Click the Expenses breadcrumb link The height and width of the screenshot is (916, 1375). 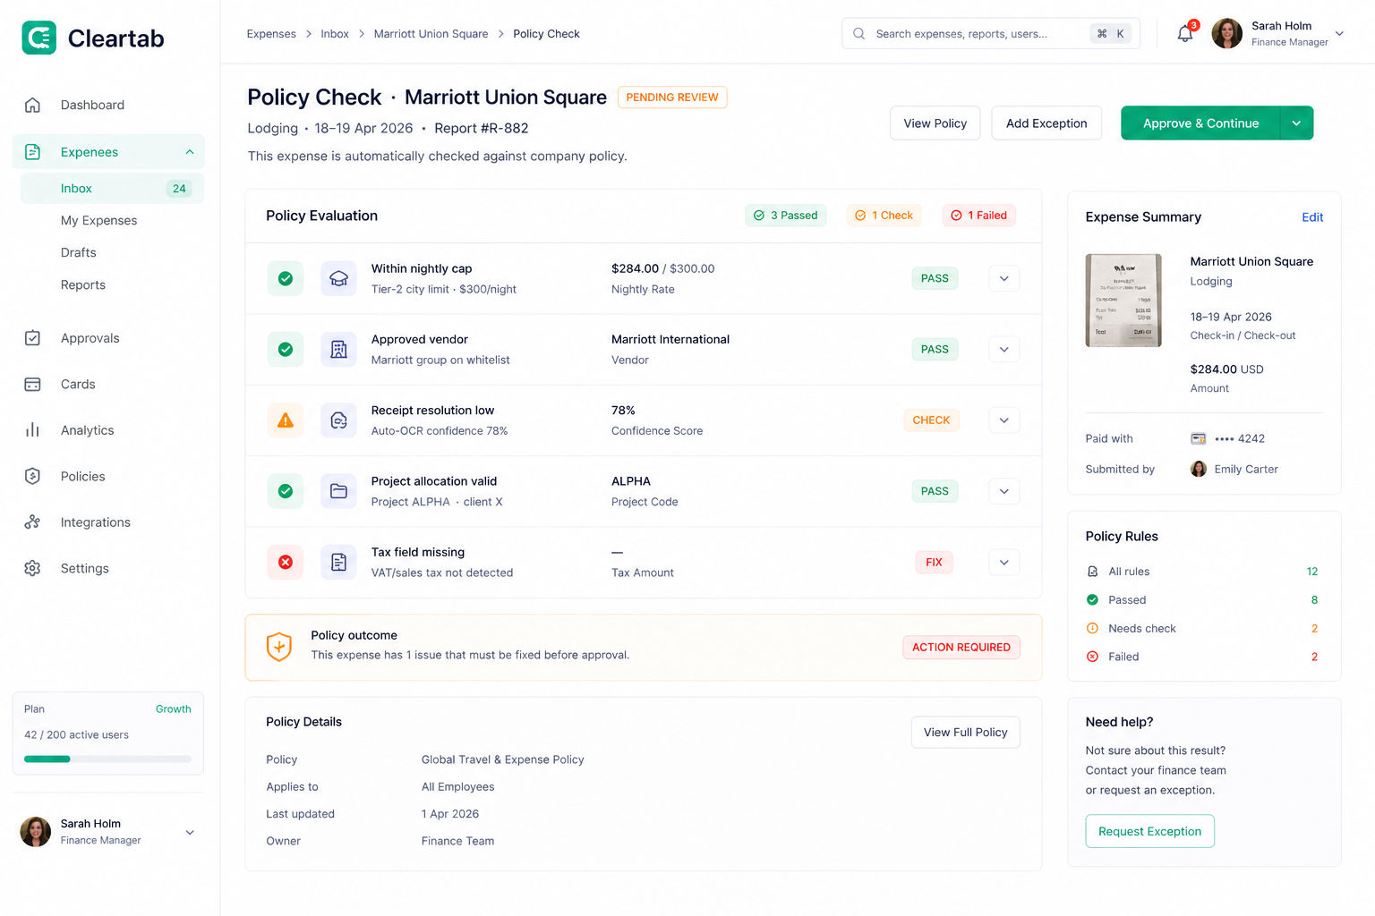click(x=271, y=34)
